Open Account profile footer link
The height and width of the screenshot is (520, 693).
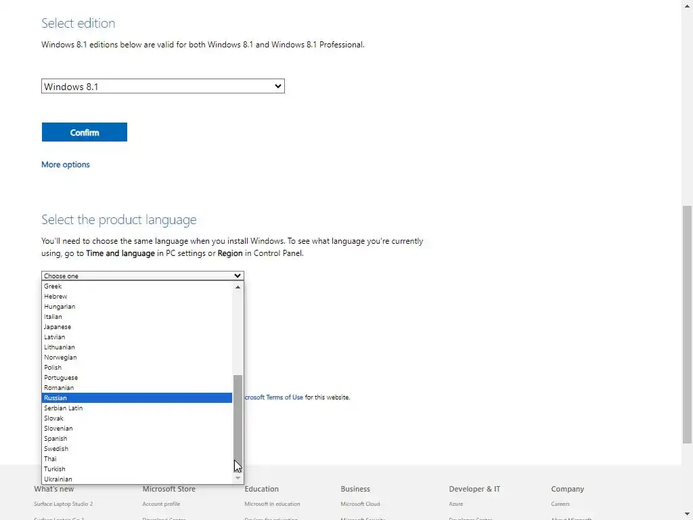(x=161, y=504)
